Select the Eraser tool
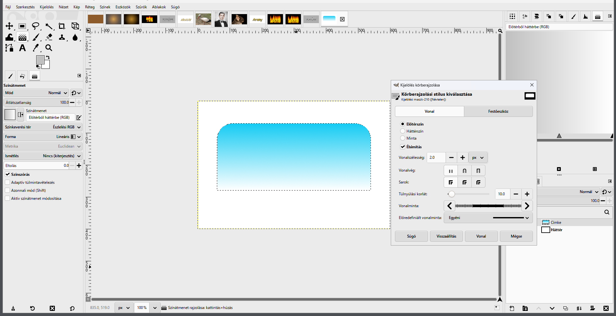 49,37
